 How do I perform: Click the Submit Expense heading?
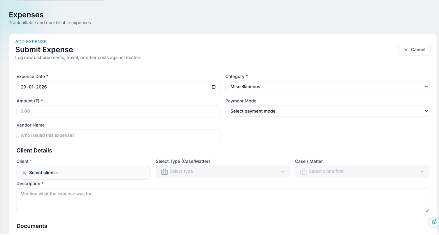[44, 49]
